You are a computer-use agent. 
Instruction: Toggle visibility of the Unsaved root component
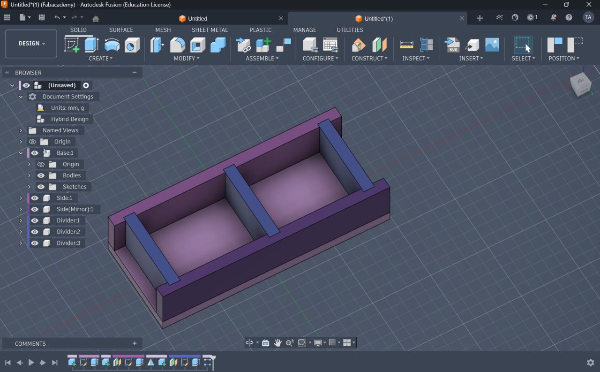click(26, 85)
